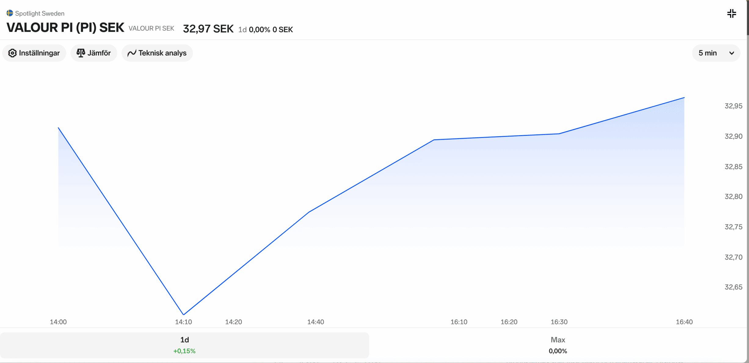Screen dimensions: 749x363
Task: Click the Teknisk analys chart line icon
Action: pos(132,53)
